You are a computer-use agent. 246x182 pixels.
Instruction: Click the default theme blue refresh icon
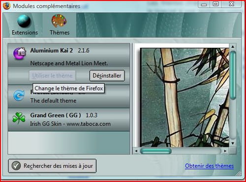19,95
